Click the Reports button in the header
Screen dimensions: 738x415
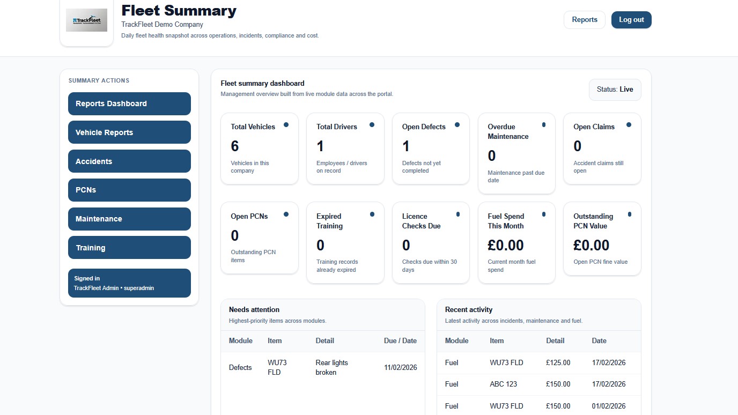584,19
